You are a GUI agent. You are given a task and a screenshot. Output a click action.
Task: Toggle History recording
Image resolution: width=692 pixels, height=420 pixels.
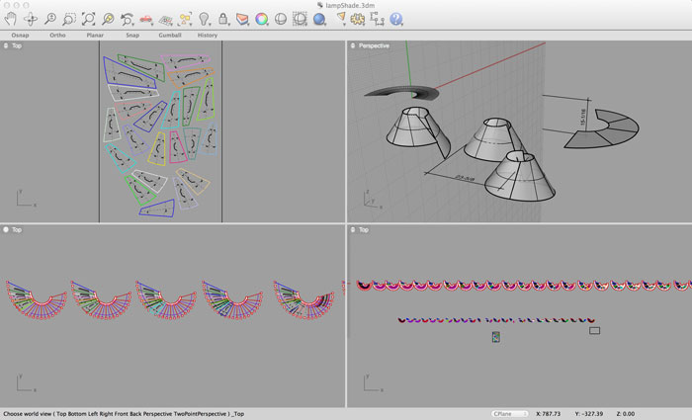point(208,35)
